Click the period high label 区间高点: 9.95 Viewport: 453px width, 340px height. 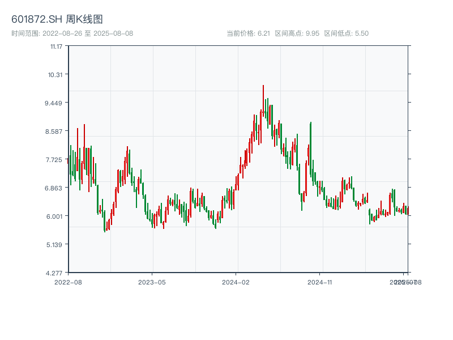click(297, 33)
